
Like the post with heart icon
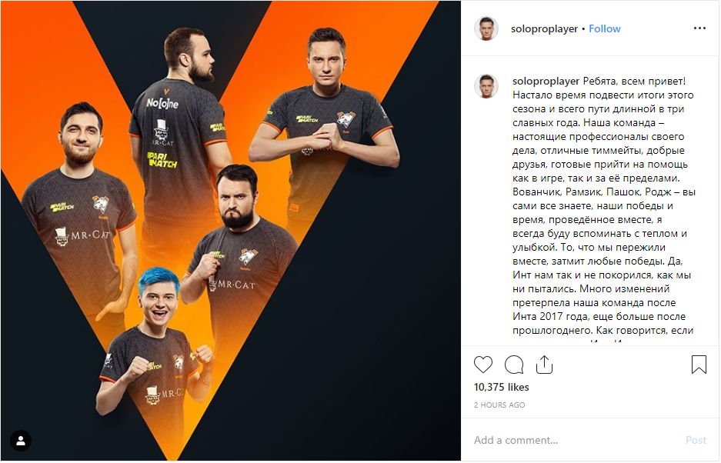pyautogui.click(x=482, y=365)
